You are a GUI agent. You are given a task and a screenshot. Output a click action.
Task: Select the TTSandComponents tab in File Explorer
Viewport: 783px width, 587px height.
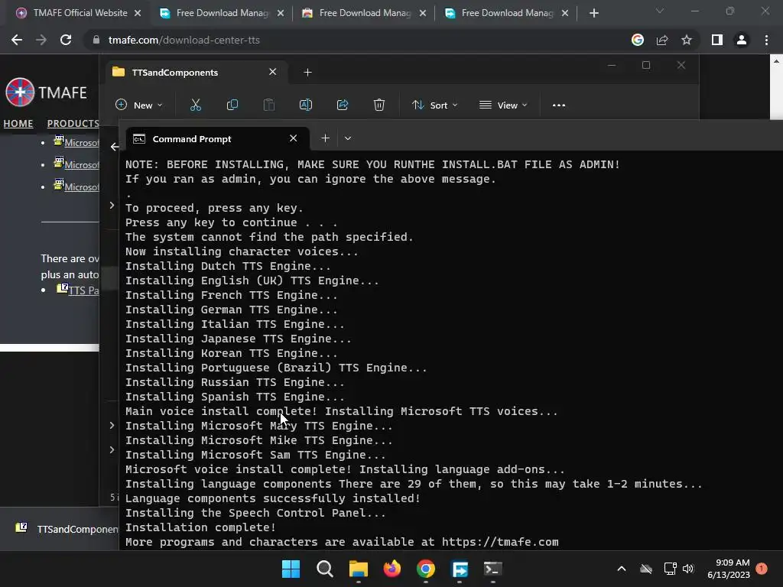pyautogui.click(x=197, y=73)
